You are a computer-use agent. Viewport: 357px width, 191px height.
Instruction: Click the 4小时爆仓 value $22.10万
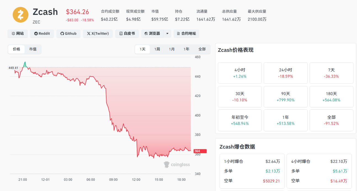339,161
